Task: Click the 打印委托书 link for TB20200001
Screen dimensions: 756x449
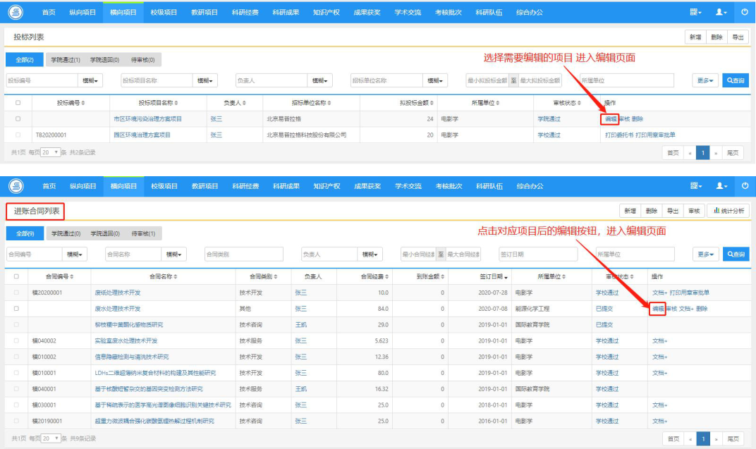Action: point(619,135)
